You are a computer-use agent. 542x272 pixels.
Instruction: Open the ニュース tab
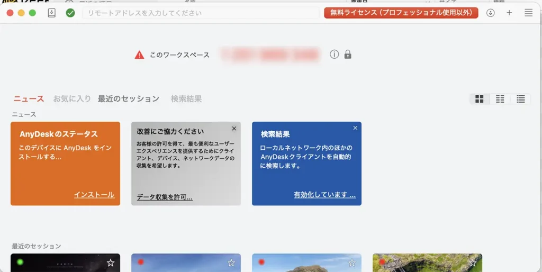click(29, 99)
